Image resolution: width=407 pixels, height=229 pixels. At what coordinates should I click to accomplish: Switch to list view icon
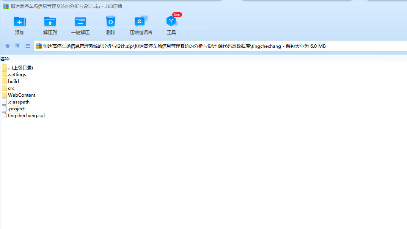(27, 46)
